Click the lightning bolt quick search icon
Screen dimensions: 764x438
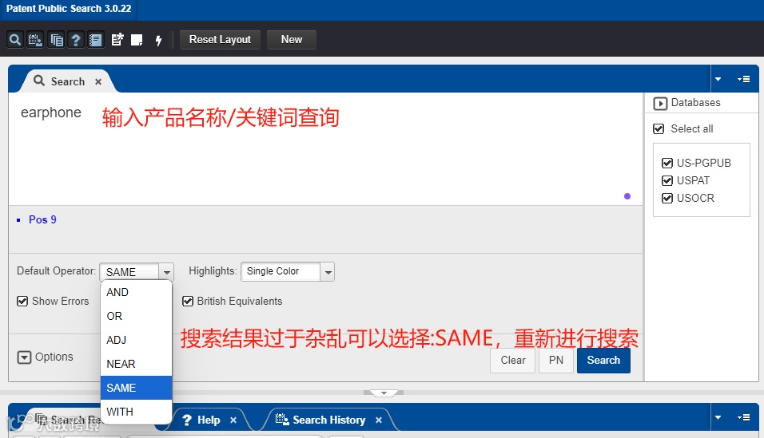(x=158, y=40)
